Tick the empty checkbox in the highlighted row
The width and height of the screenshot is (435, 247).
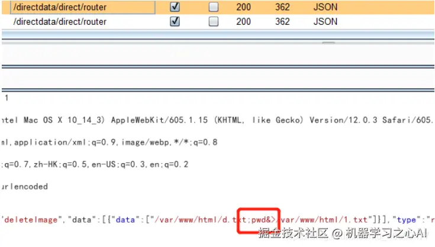[213, 7]
